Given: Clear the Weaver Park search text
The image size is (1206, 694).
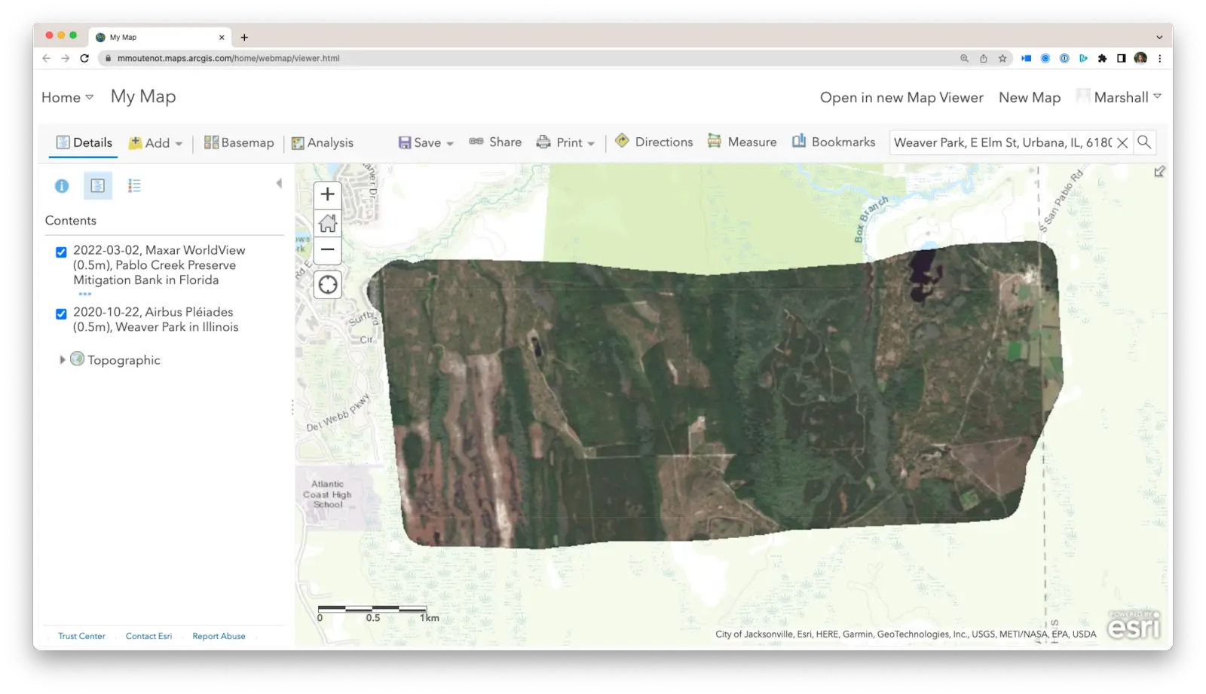Looking at the screenshot, I should [1122, 142].
